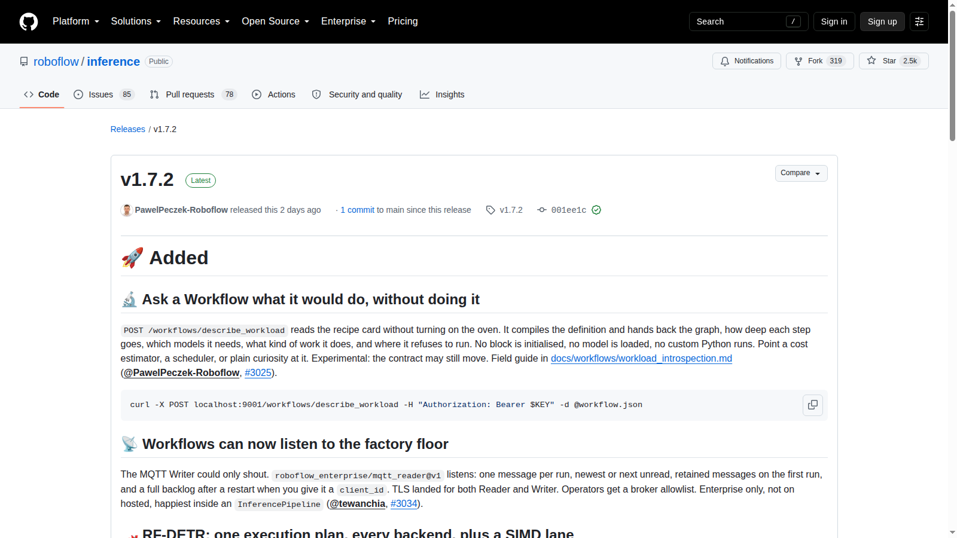Open the Actions tab
The width and height of the screenshot is (957, 538).
[x=274, y=94]
